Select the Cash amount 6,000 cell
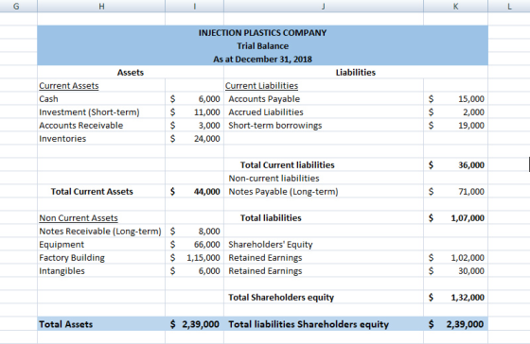The width and height of the screenshot is (530, 344). (x=194, y=99)
